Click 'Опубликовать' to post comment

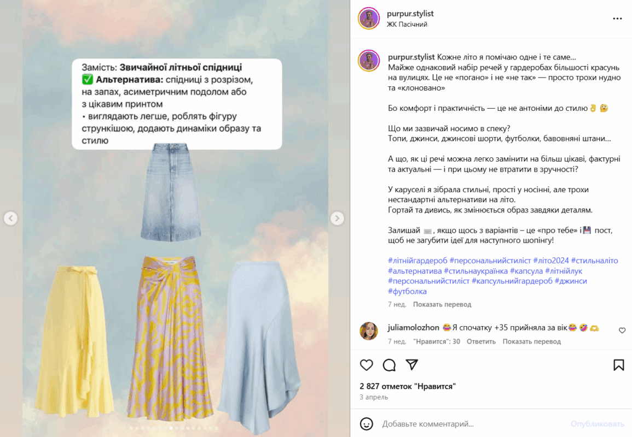597,424
